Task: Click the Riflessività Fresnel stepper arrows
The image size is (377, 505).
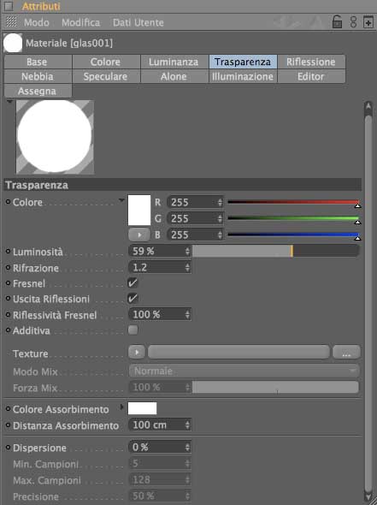Action: tap(187, 315)
